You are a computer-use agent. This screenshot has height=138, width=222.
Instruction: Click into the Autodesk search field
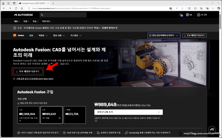pos(63,15)
